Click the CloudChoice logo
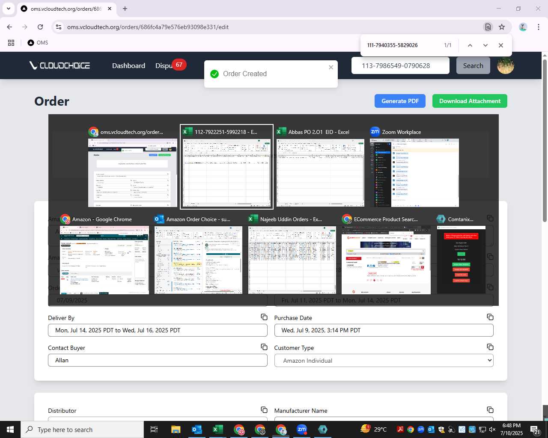 [60, 65]
